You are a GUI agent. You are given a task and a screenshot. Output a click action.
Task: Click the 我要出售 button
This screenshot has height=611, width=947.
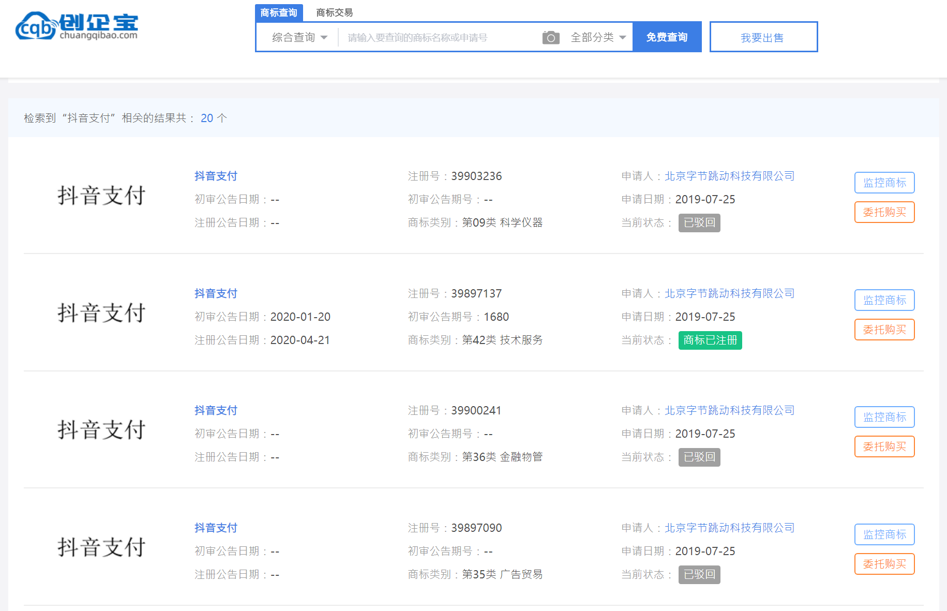click(x=763, y=37)
